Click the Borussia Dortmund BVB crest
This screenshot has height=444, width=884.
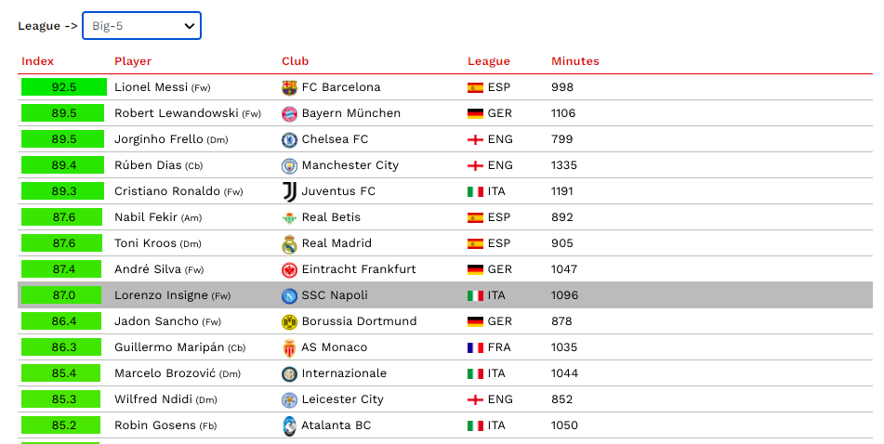(x=289, y=321)
